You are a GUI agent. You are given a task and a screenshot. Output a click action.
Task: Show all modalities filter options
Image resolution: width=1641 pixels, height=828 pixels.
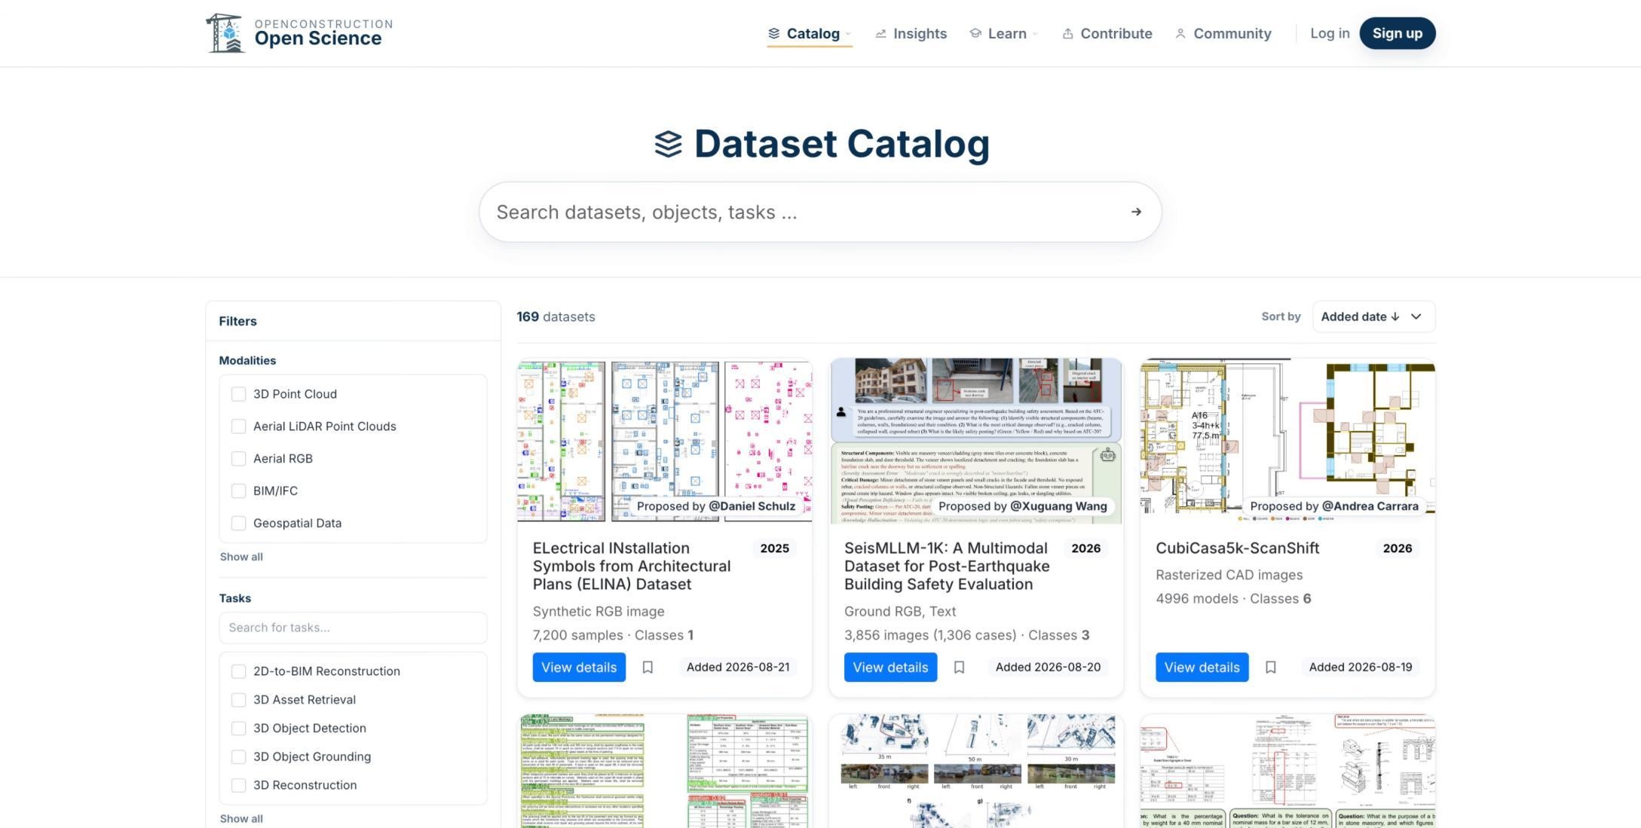(241, 557)
